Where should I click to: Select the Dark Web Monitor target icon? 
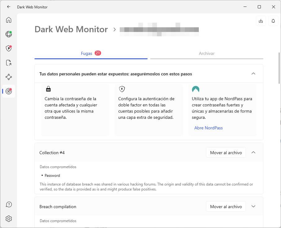(x=9, y=91)
